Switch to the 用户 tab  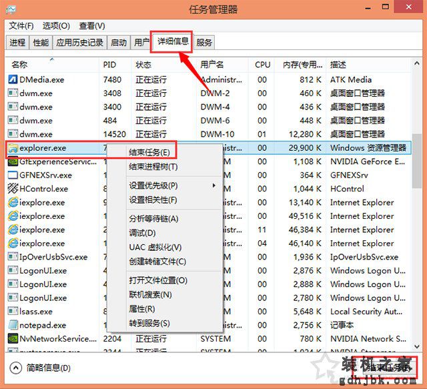[141, 42]
